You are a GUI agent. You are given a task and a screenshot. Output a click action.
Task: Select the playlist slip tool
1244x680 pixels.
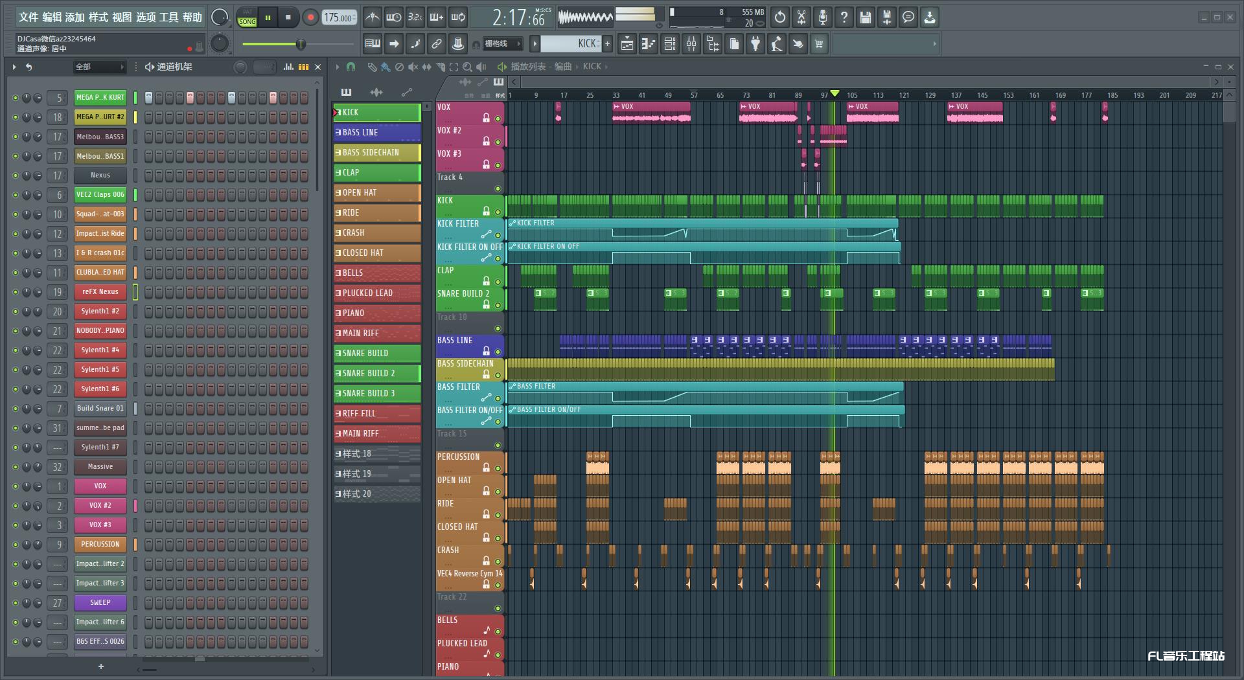pyautogui.click(x=426, y=67)
